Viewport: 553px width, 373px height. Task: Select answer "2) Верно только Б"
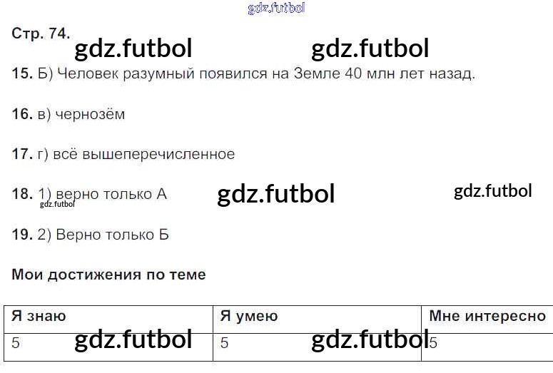click(x=102, y=235)
